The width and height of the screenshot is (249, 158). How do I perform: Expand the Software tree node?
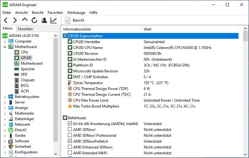[5, 141]
